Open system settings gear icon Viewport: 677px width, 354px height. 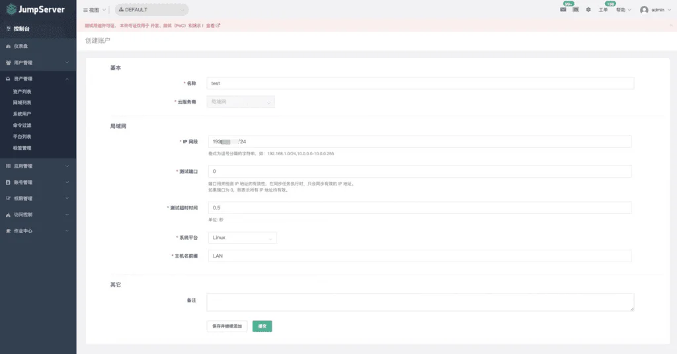[x=588, y=9]
